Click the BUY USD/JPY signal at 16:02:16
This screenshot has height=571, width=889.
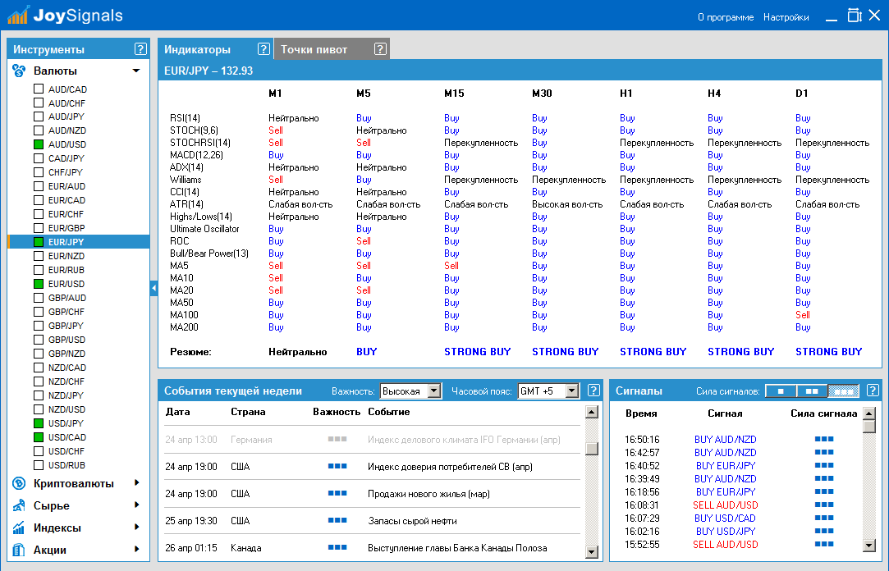725,532
